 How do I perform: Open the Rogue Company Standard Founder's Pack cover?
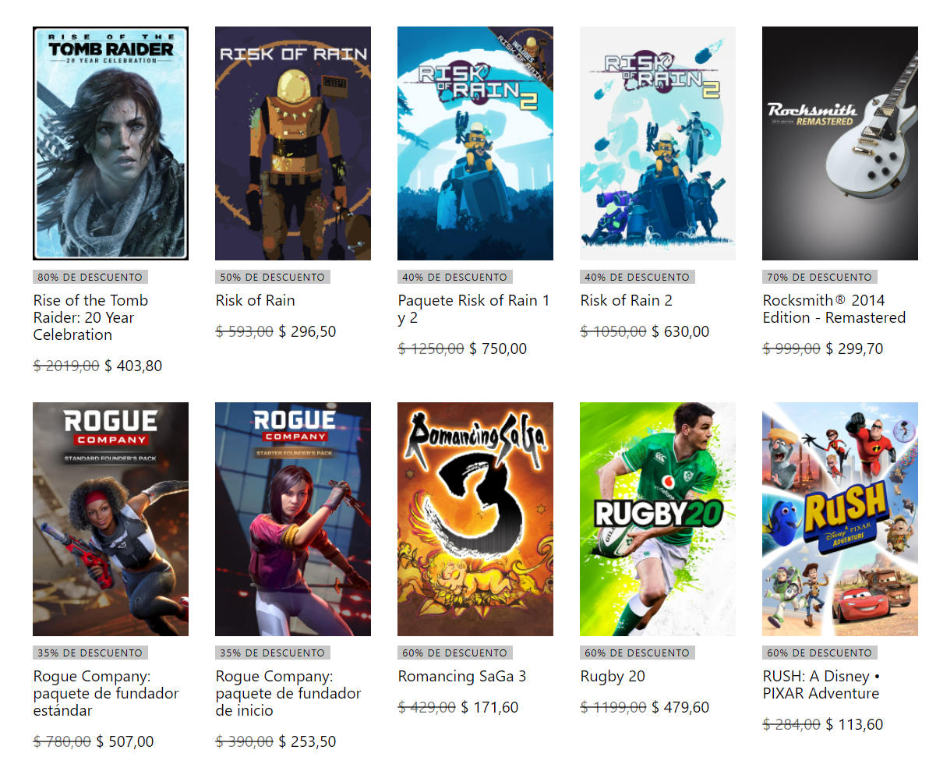[111, 519]
